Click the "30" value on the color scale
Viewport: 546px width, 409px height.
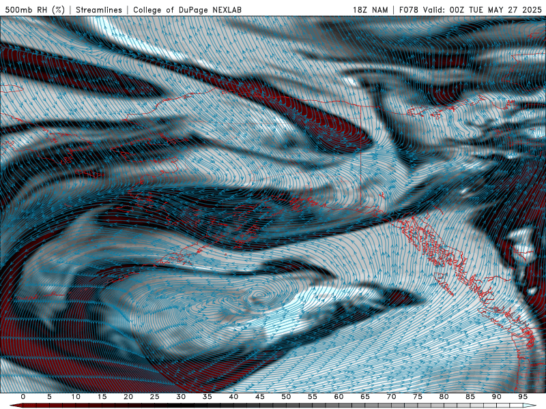click(181, 397)
